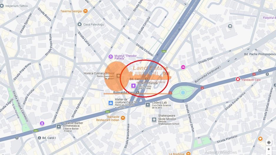
Task: Click the Taverna Georgia restaurant pin
Action: 85,11
